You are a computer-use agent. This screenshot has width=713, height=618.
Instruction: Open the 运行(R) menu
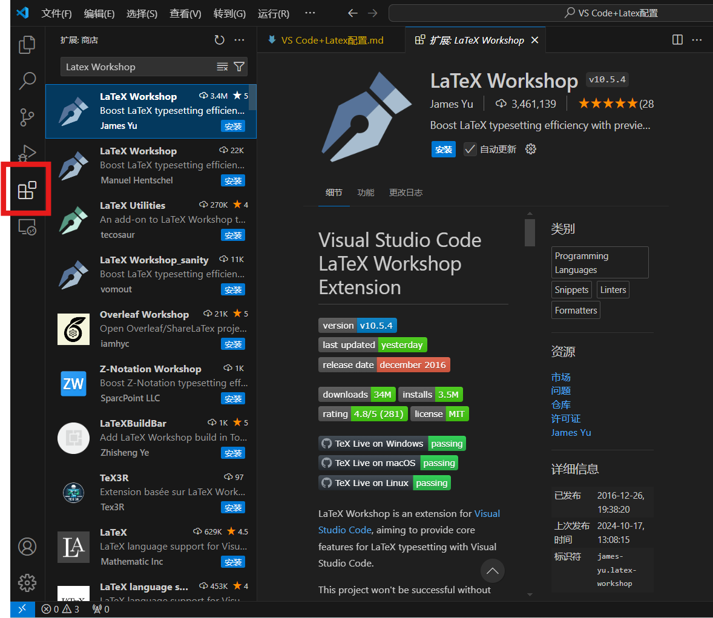click(x=273, y=13)
